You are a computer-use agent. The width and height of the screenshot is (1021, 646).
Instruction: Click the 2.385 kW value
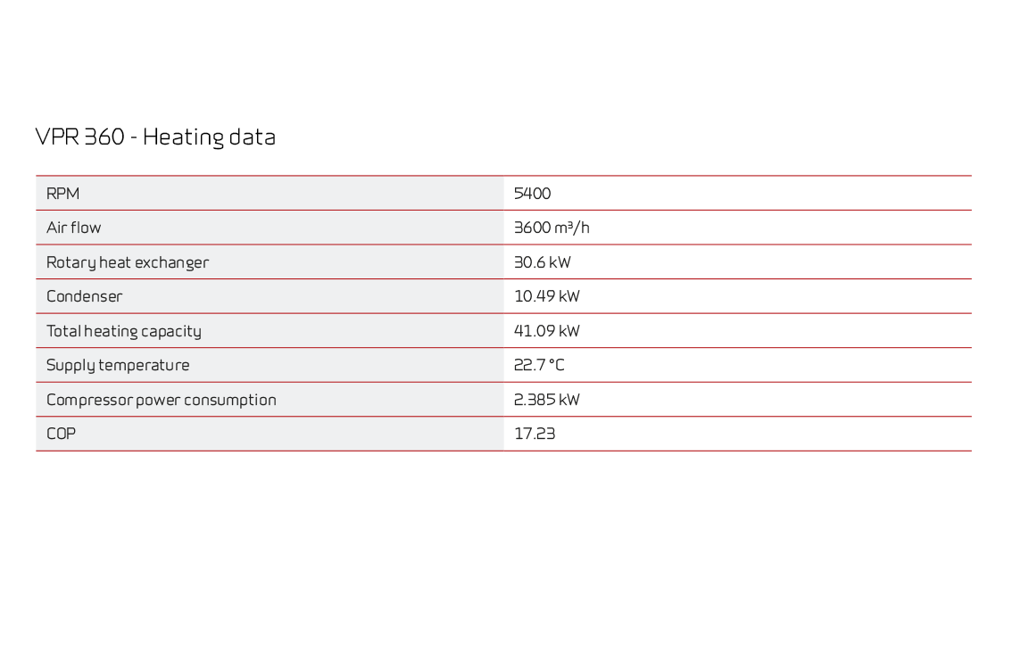(546, 400)
